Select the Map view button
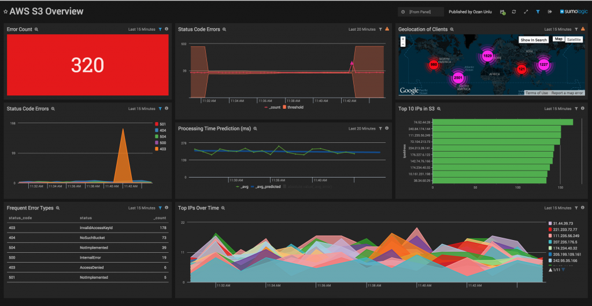Image resolution: width=592 pixels, height=306 pixels. (558, 39)
